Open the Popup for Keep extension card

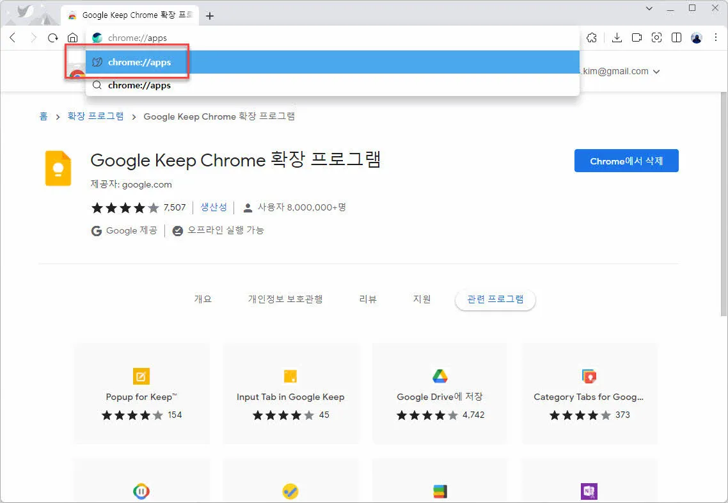point(141,394)
